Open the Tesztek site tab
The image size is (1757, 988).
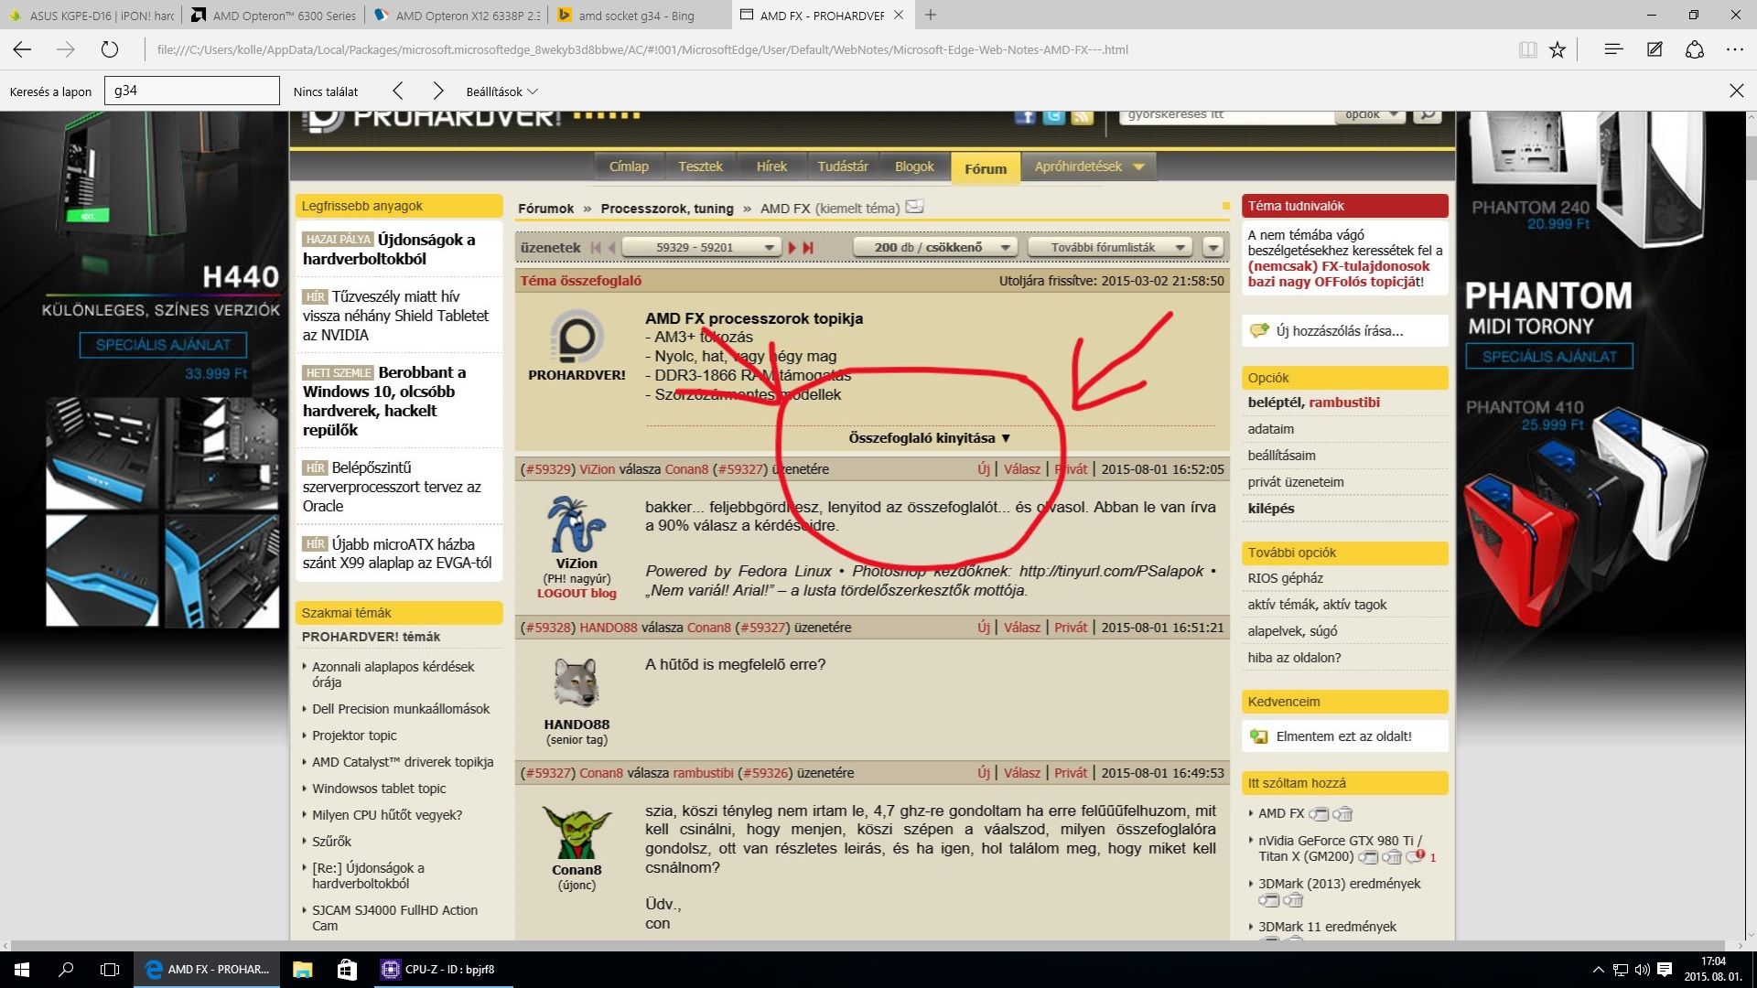[700, 166]
